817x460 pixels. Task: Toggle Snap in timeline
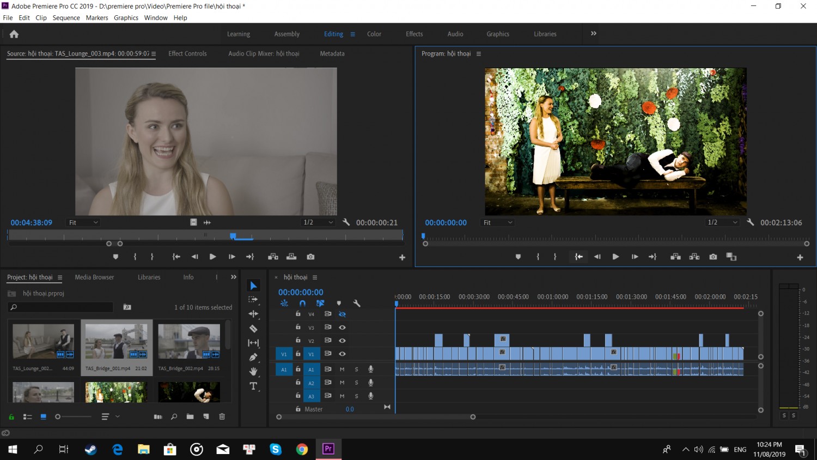(302, 304)
